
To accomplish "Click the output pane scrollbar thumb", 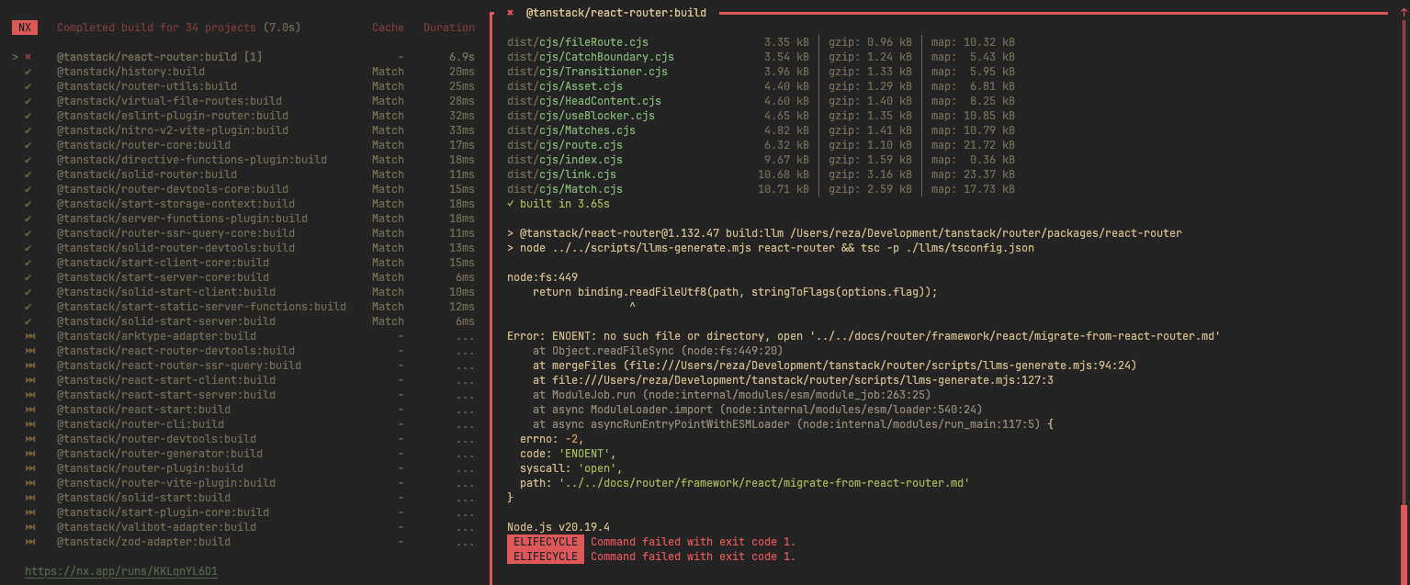I will [1404, 544].
